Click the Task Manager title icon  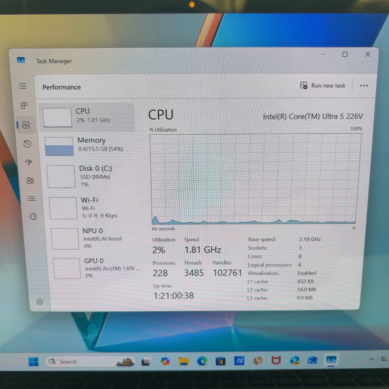click(x=21, y=60)
